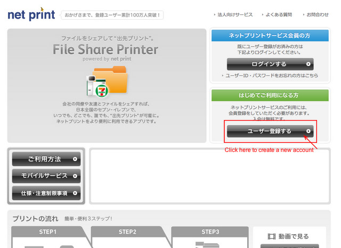Click the ログインする login button
The width and height of the screenshot is (341, 248).
(x=270, y=64)
